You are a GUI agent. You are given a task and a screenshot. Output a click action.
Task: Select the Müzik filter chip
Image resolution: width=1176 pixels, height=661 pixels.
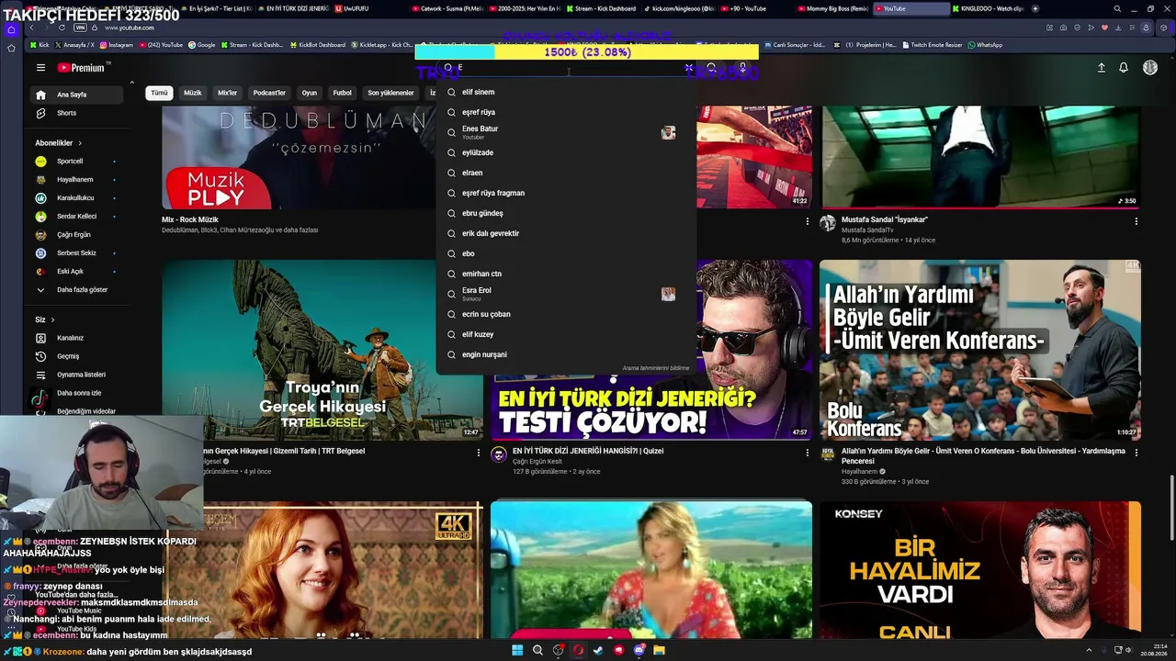click(192, 93)
